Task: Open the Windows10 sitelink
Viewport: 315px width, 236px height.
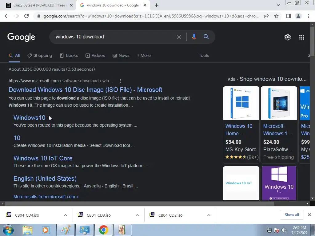Action: click(29, 118)
